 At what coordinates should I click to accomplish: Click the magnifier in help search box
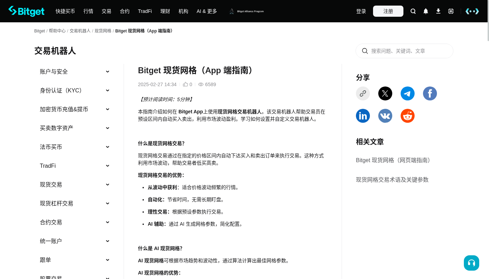click(x=365, y=51)
